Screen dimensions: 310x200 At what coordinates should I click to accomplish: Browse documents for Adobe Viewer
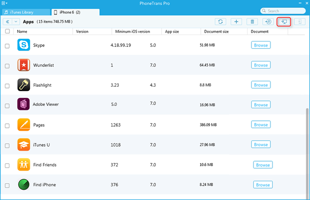click(261, 105)
